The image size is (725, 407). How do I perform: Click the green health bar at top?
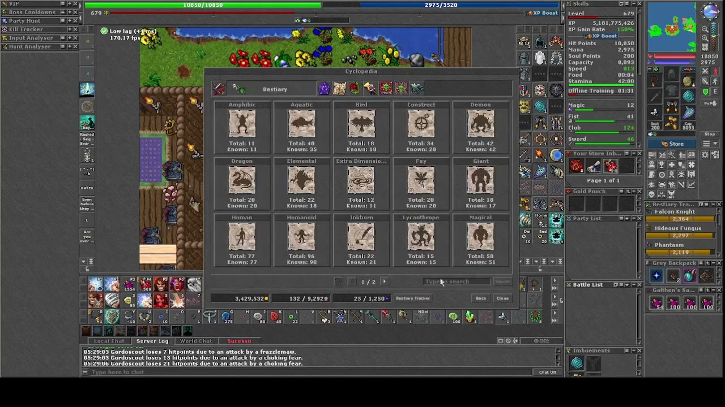pos(203,5)
